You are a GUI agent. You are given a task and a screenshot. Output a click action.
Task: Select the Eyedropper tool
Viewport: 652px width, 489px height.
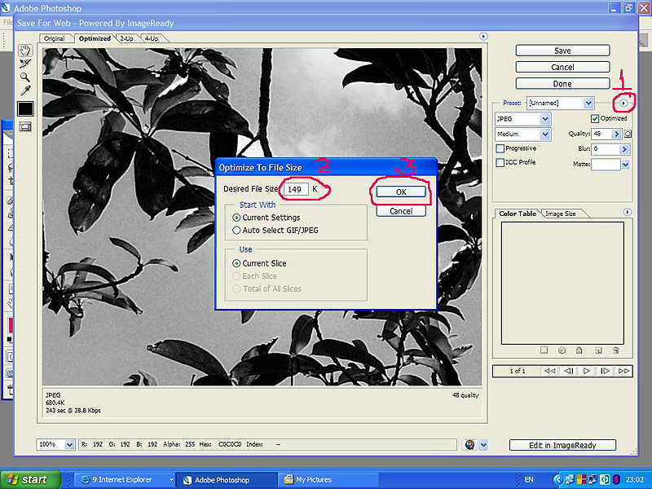tap(25, 90)
